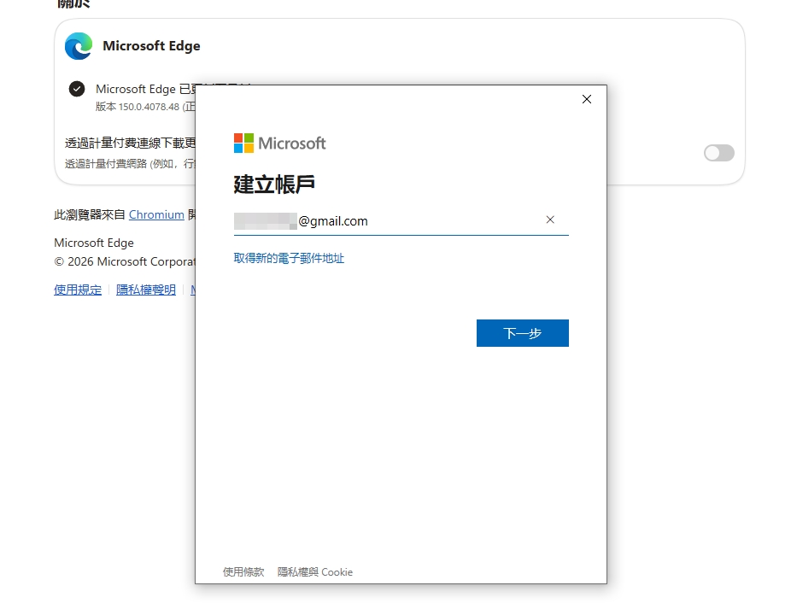
Task: Click the © 2026 Microsoft Corporation text
Action: [125, 261]
